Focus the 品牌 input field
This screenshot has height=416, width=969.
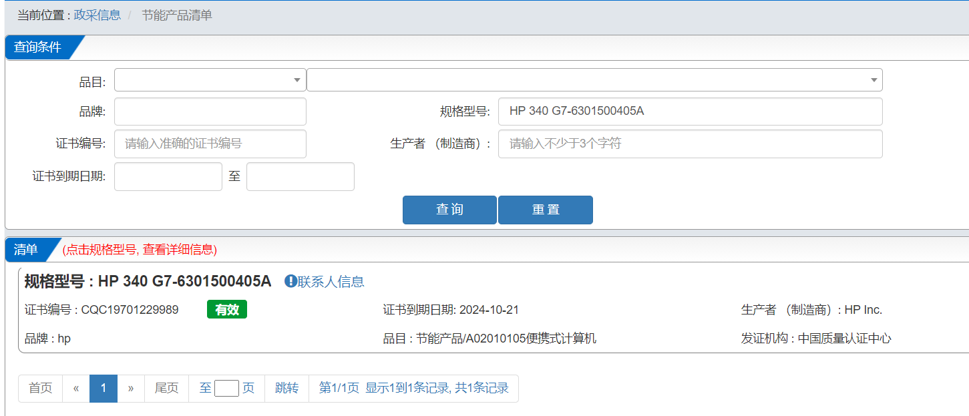click(210, 112)
